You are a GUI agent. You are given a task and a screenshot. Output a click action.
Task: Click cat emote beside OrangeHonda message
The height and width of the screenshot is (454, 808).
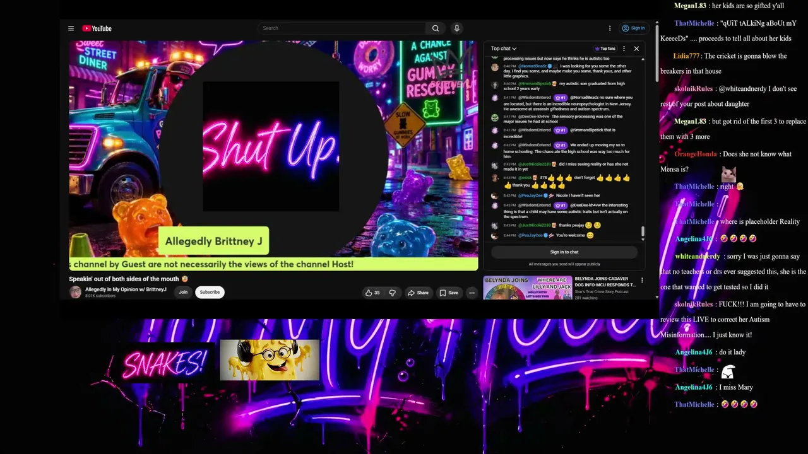(729, 174)
